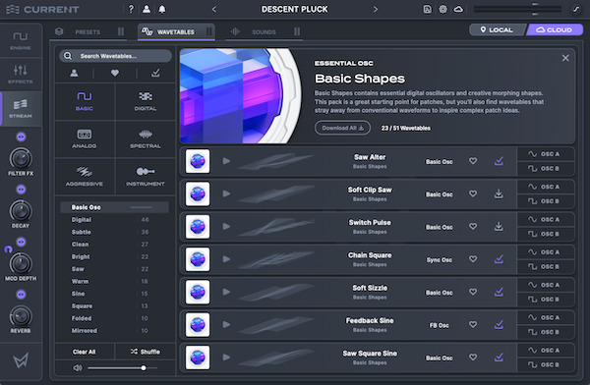Select the Digital wavetable category
Viewport: 590px width, 385px height.
(x=146, y=101)
